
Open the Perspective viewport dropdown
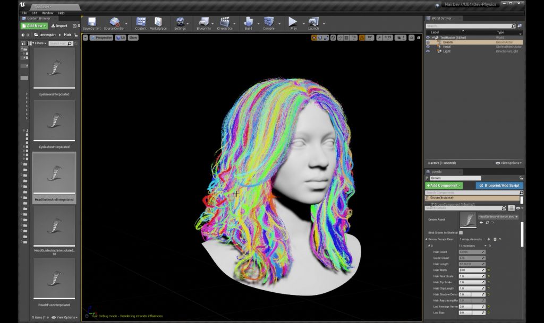coord(101,38)
